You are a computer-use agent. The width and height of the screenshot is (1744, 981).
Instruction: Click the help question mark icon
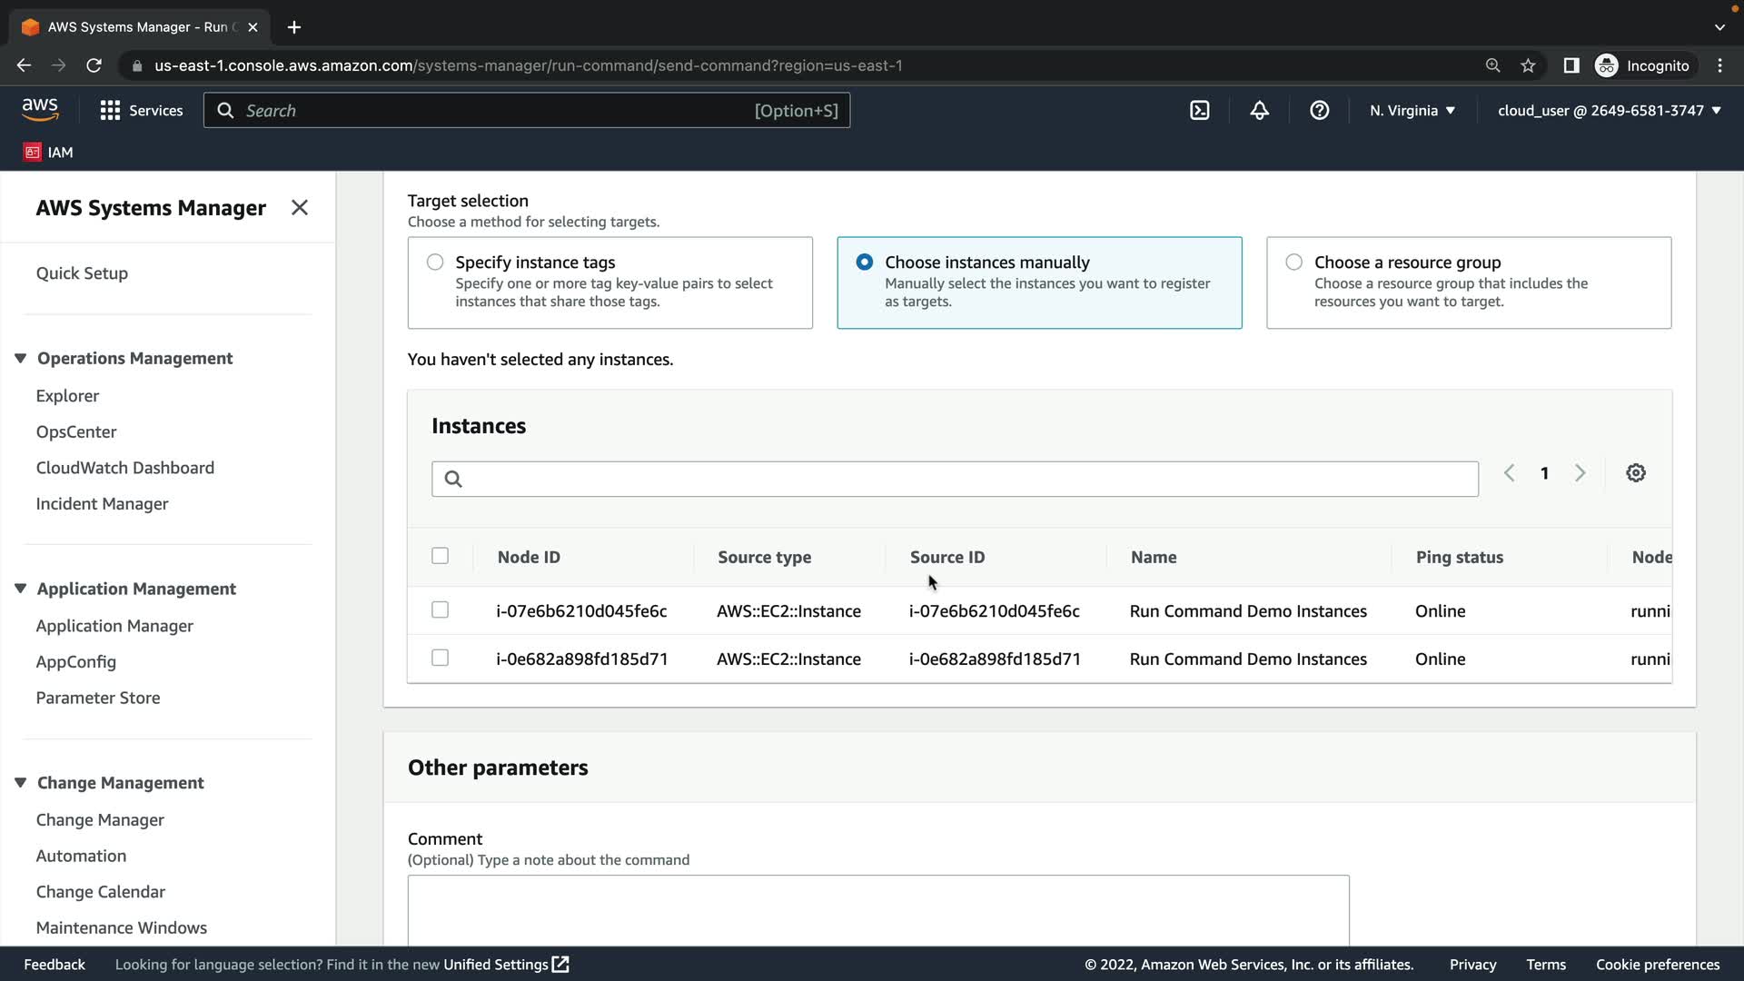click(x=1319, y=111)
